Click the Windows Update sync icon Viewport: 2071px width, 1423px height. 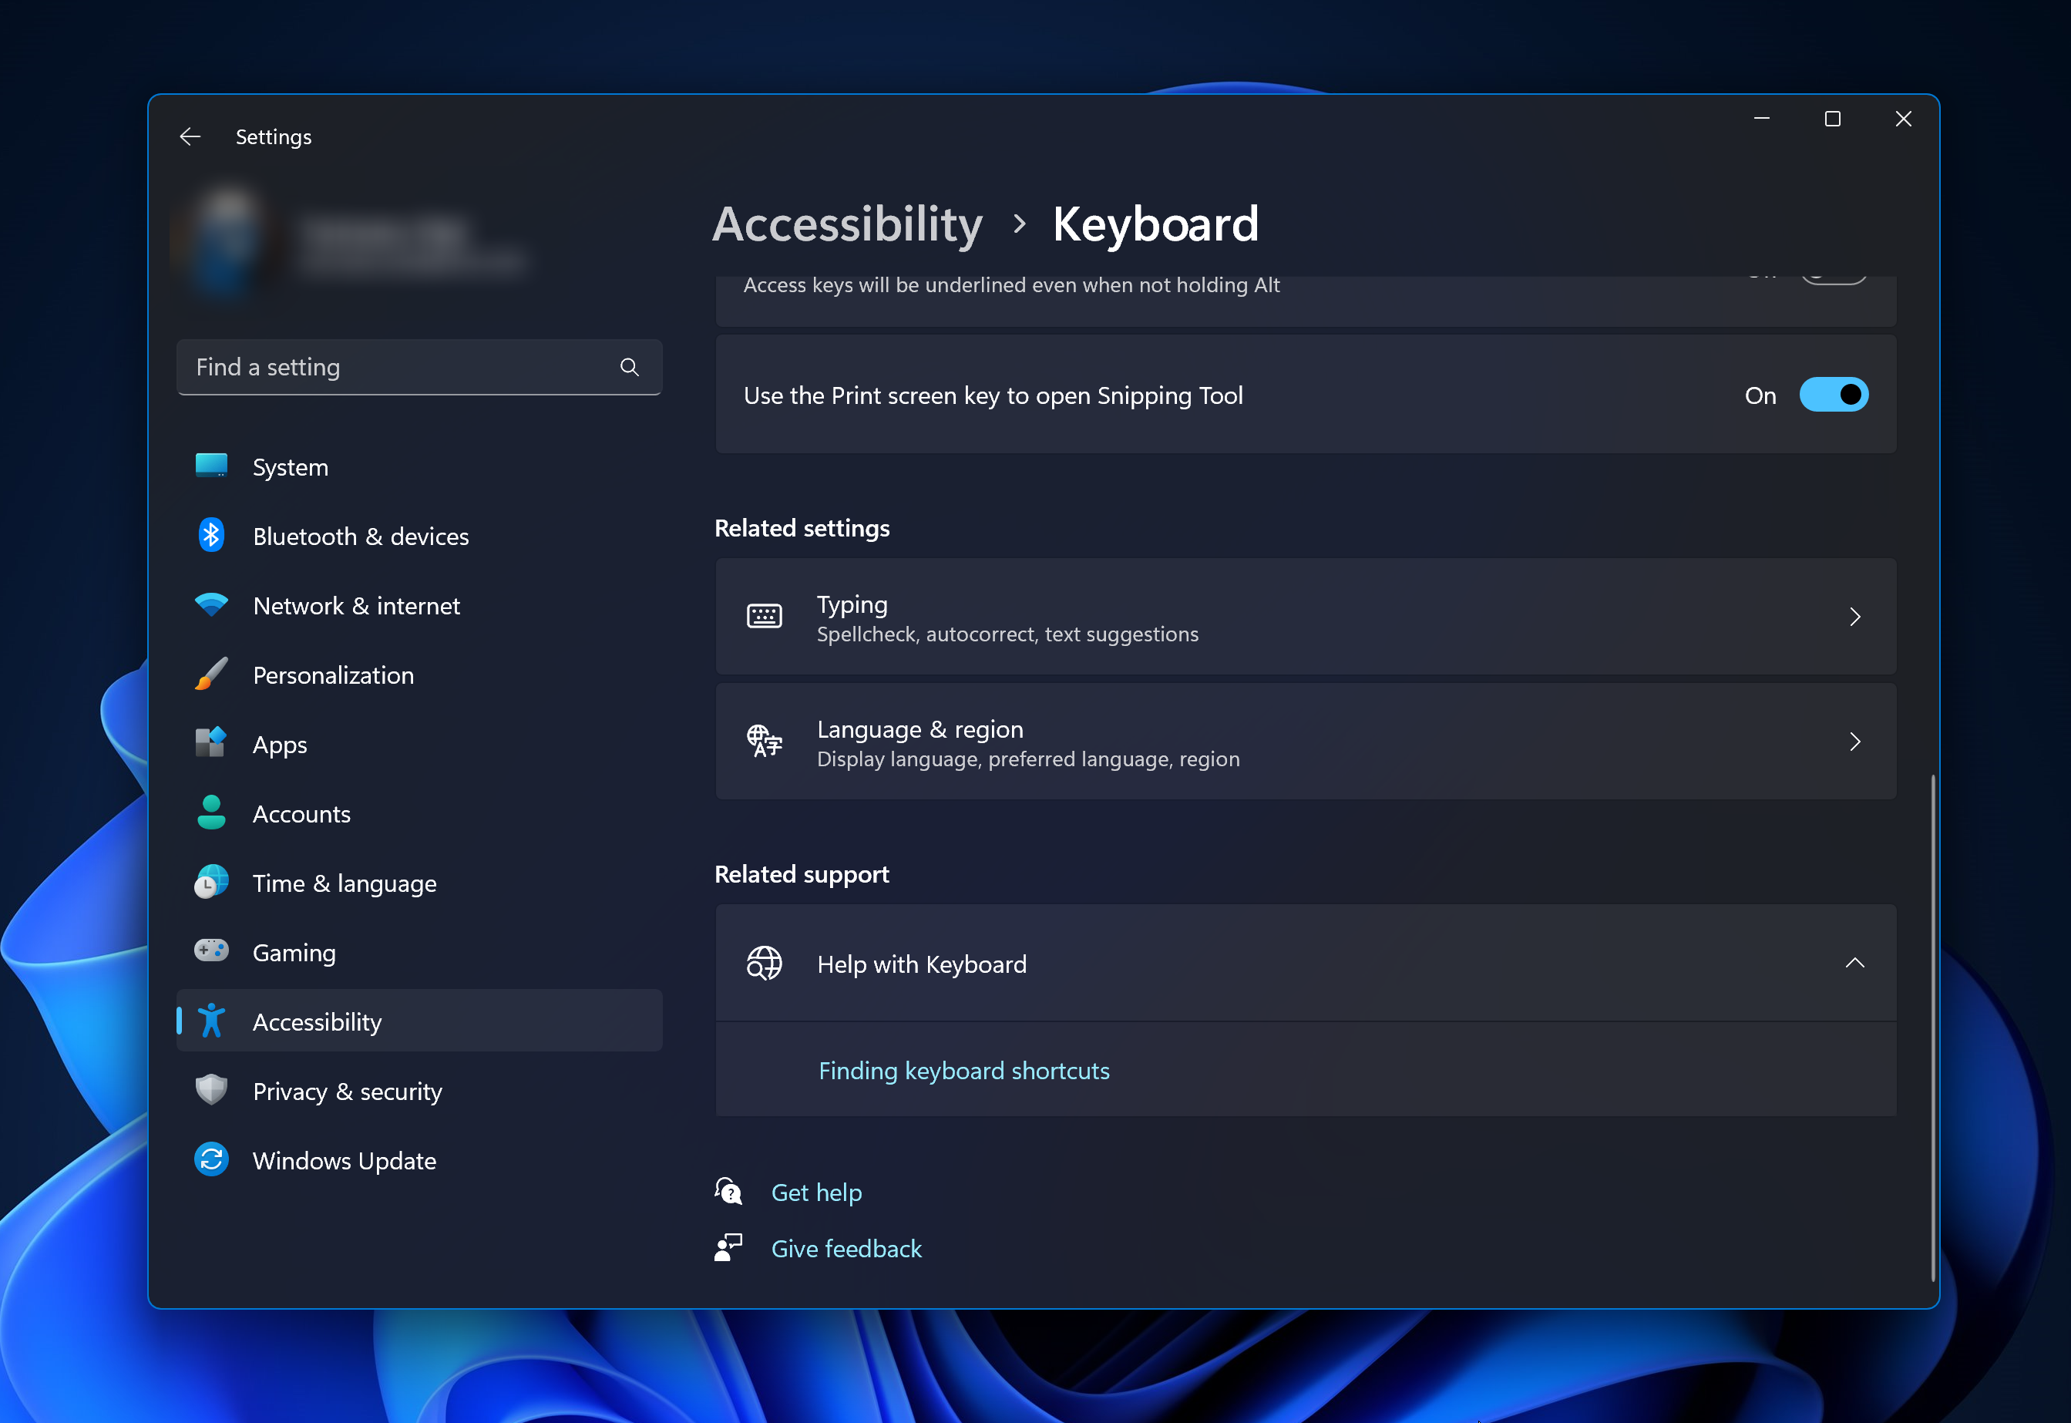click(x=211, y=1160)
